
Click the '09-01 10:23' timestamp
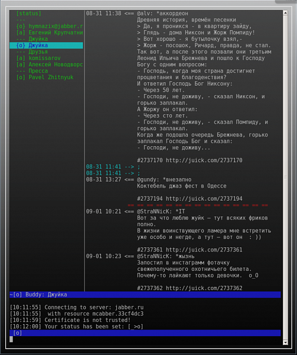coord(103,256)
